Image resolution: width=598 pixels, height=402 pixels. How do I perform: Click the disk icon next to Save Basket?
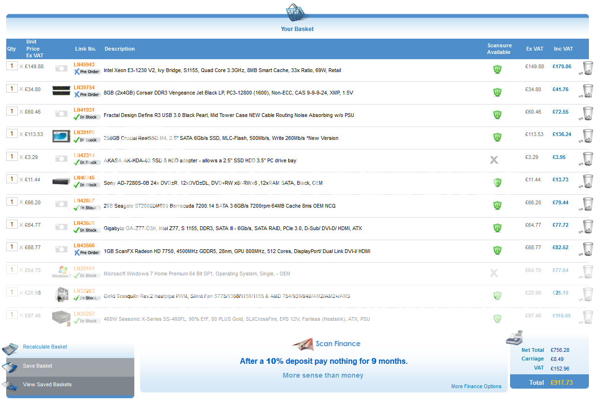10,367
